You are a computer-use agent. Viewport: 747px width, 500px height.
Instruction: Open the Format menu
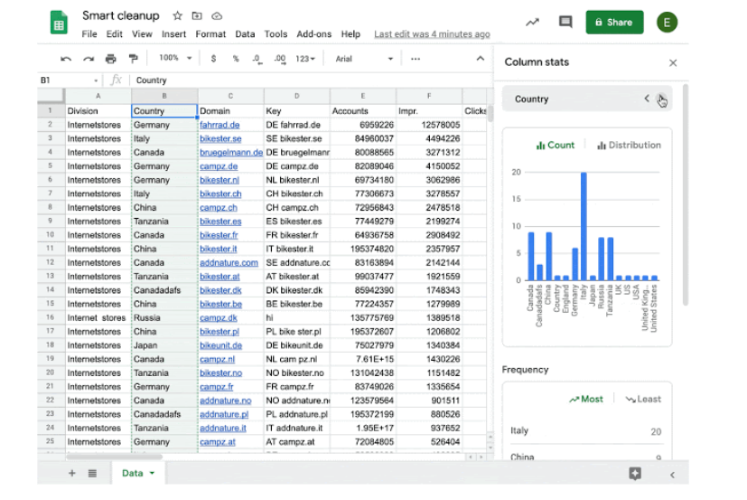[x=210, y=33]
